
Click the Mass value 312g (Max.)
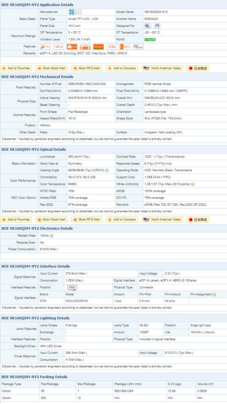coord(76,132)
